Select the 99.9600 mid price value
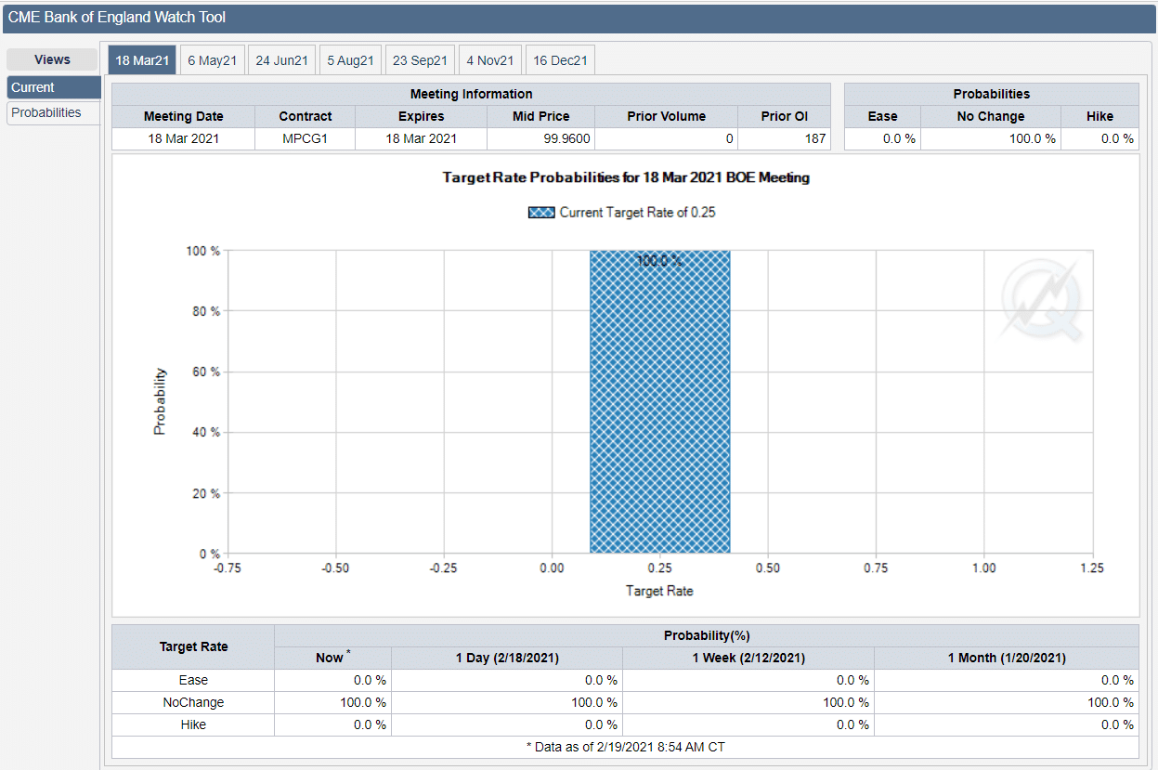Screen dimensions: 1158x770 click(x=540, y=138)
